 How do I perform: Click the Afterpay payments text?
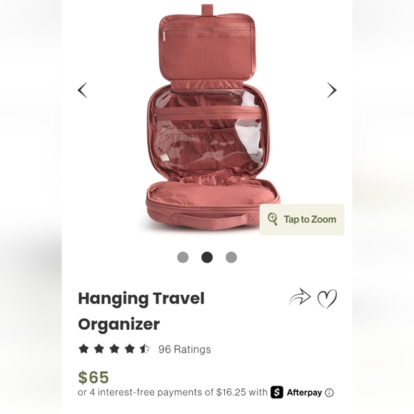coord(173,393)
